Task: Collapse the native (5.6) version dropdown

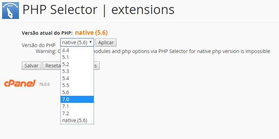Action: click(x=77, y=42)
